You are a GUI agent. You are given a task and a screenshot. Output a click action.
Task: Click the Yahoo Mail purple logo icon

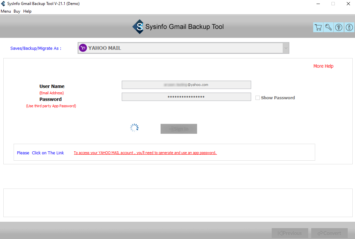point(83,48)
